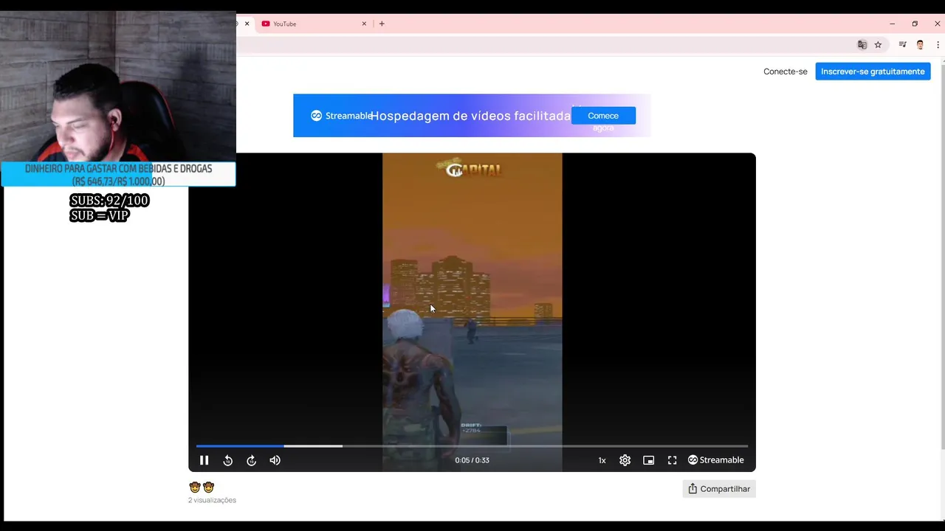Image resolution: width=945 pixels, height=531 pixels.
Task: Open the Conecte-se login link
Action: tap(786, 72)
